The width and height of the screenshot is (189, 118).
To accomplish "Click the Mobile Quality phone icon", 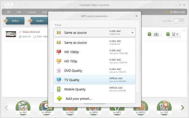I will pyautogui.click(x=59, y=89).
